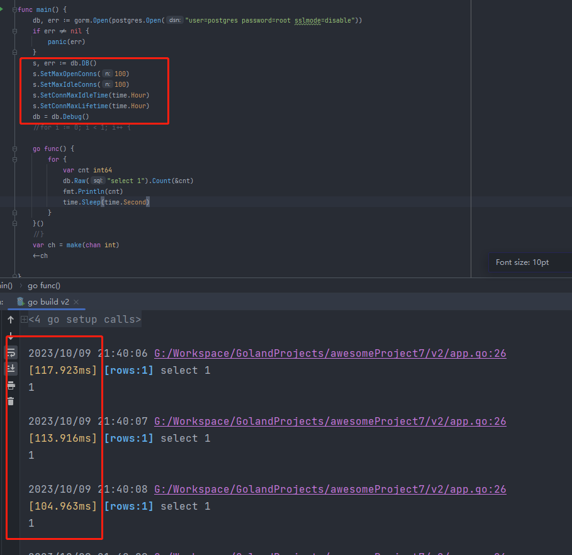Select the go build v2 run tab
This screenshot has height=555, width=572.
48,302
